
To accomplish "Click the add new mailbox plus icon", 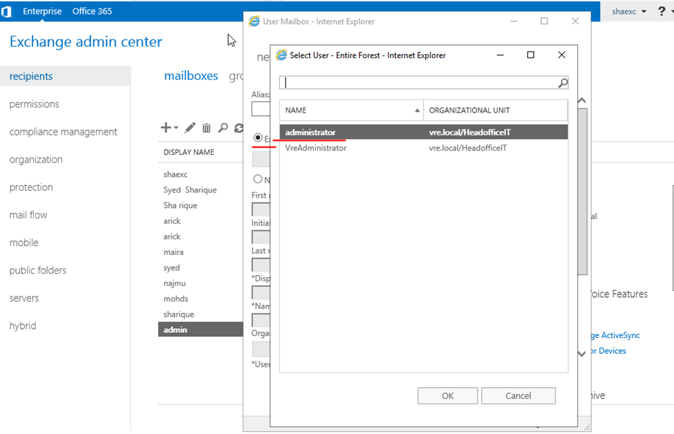I will coord(165,128).
